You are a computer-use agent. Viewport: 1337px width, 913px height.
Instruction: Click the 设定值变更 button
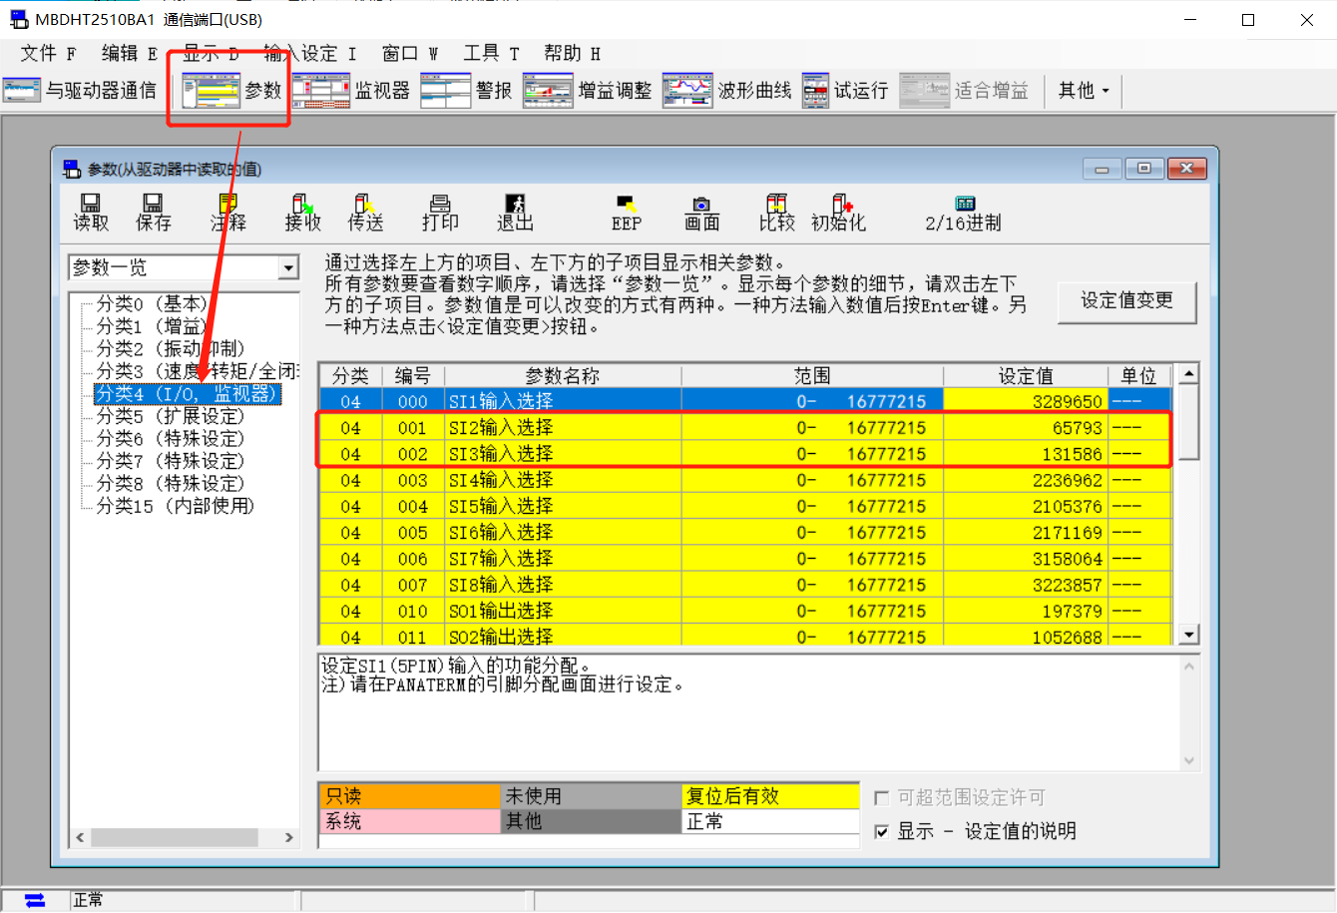pyautogui.click(x=1126, y=300)
